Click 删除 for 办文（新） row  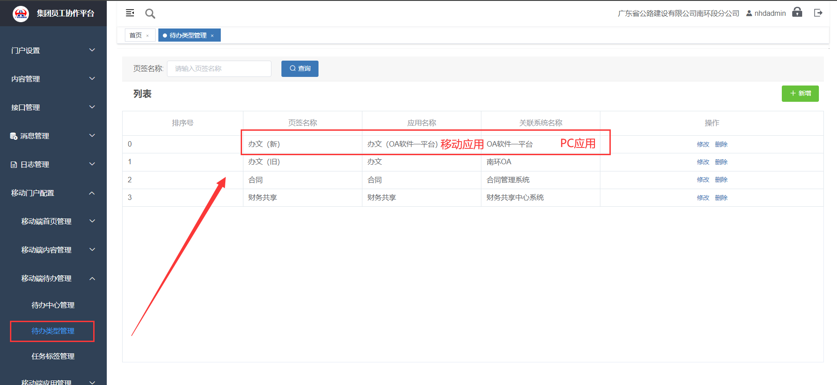(x=721, y=144)
